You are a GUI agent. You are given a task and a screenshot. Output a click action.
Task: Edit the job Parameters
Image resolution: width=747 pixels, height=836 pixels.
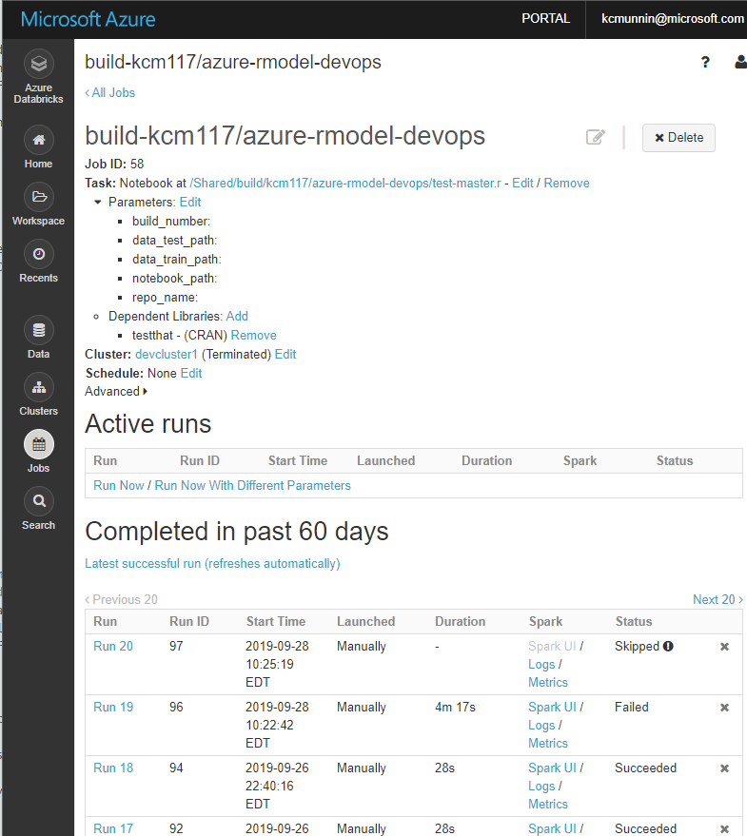coord(190,202)
